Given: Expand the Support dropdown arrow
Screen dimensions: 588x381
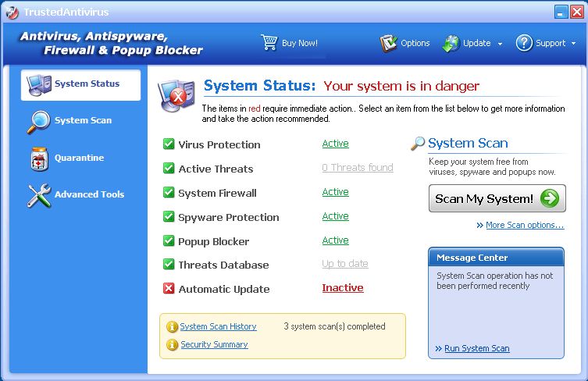Looking at the screenshot, I should point(574,44).
